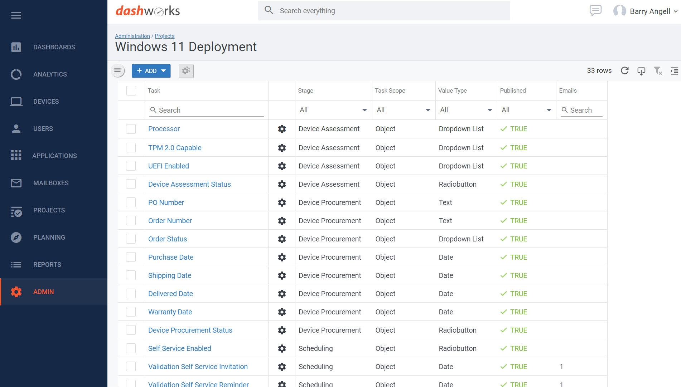Click the gear icon for Warranty Date
This screenshot has width=681, height=387.
tap(282, 312)
